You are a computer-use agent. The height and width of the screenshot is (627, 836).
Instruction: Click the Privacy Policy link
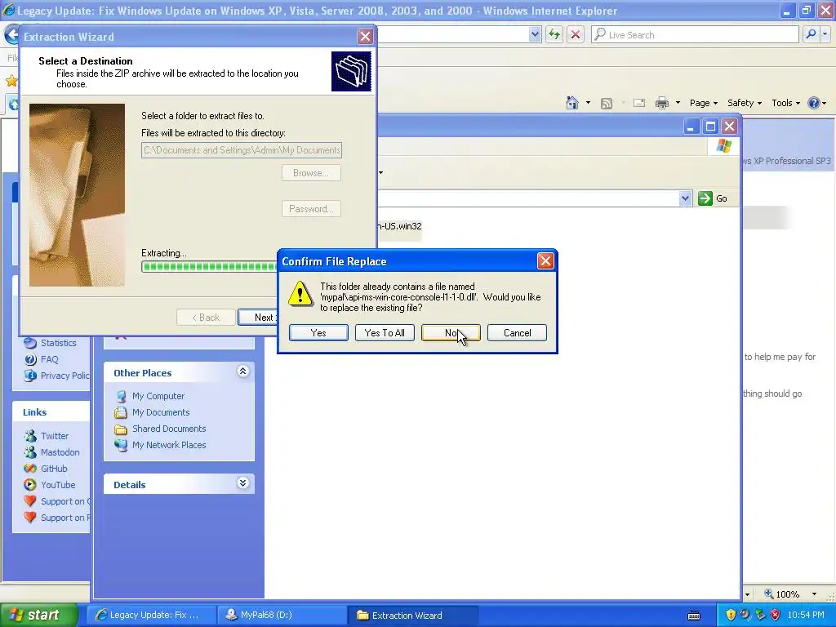click(x=65, y=376)
